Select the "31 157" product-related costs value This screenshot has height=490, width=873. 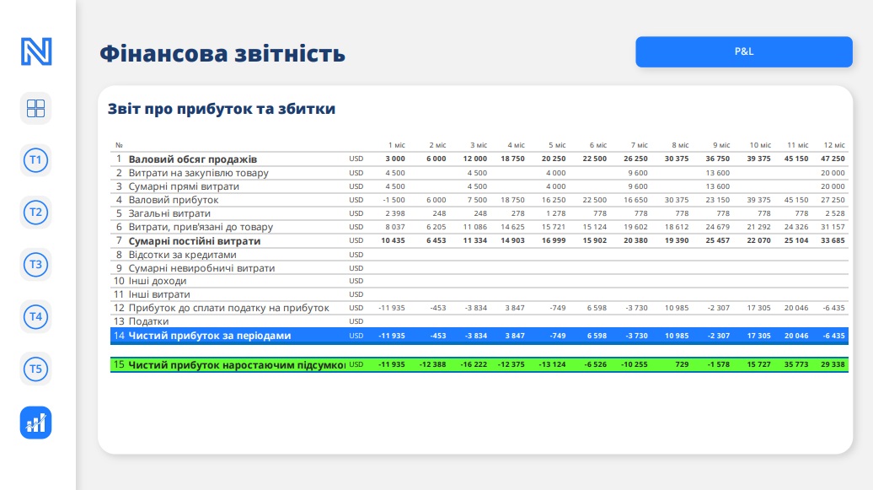[x=833, y=227]
